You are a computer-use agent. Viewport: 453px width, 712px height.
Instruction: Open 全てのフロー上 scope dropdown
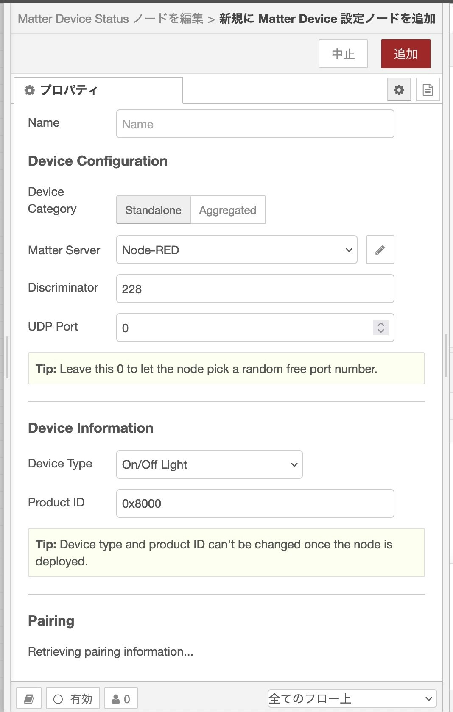(352, 698)
